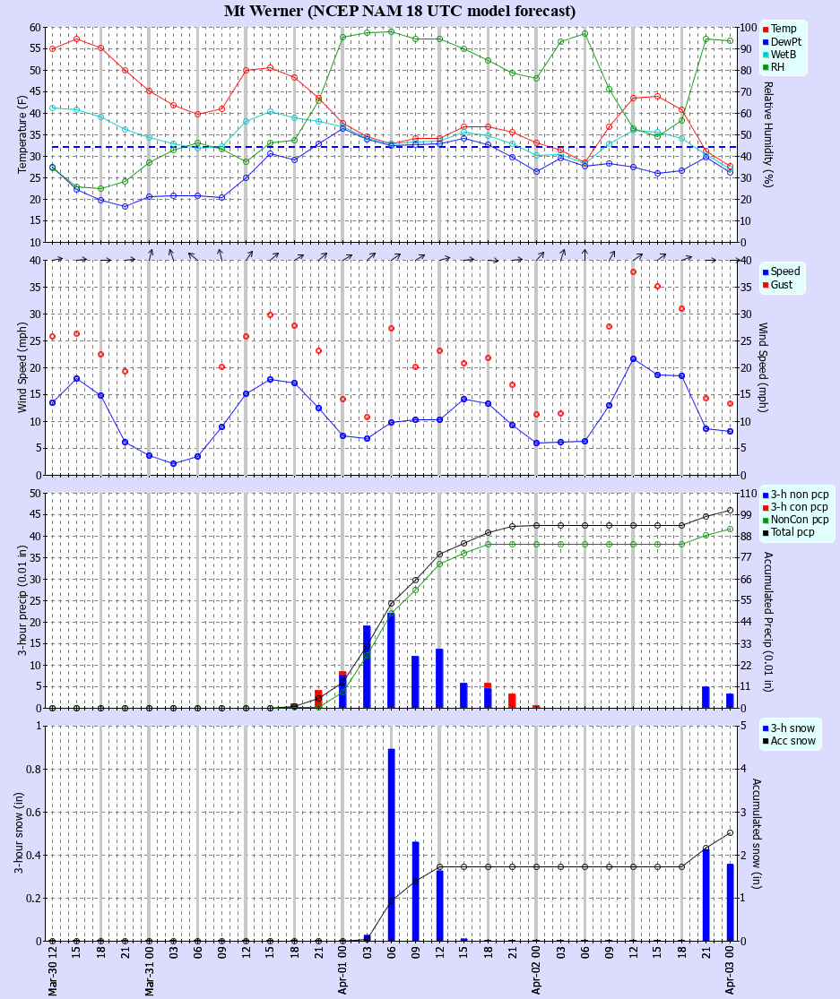Screen dimensions: 840x999
Task: Click the 'Acc snow' legend entry
Action: click(792, 740)
